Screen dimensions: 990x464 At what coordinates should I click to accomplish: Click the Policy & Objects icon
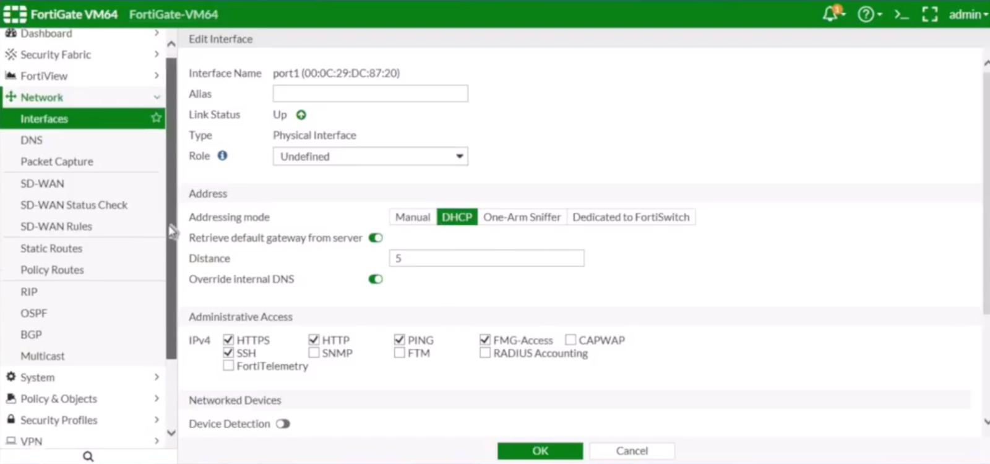[x=11, y=398]
